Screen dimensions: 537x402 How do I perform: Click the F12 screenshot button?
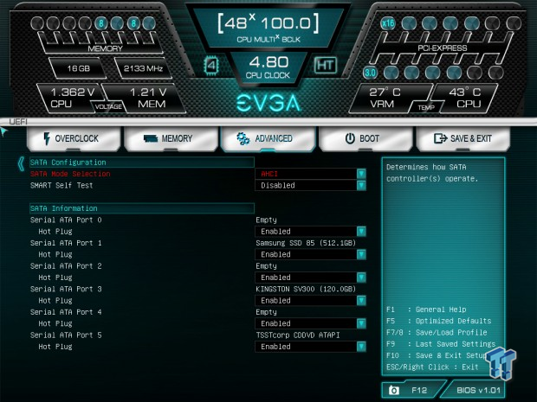[413, 390]
